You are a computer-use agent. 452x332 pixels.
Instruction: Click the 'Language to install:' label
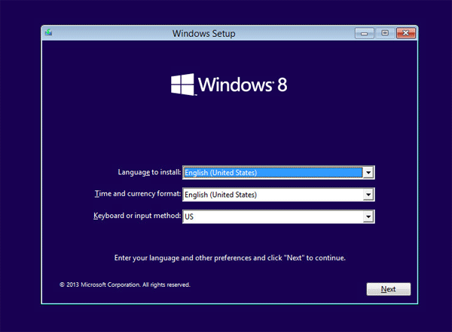pos(149,172)
